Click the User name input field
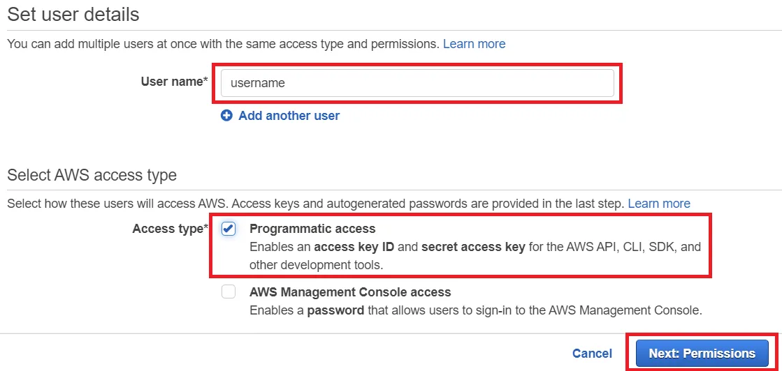This screenshot has height=371, width=782. [417, 83]
